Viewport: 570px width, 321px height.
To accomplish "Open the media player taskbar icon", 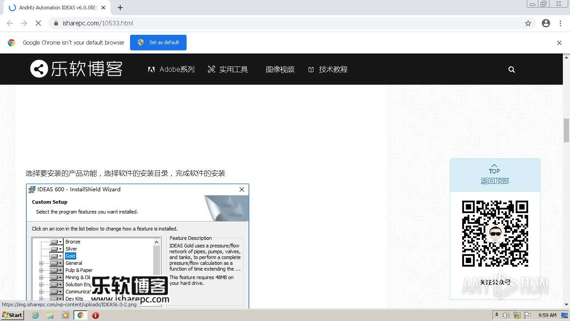I will tap(65, 315).
